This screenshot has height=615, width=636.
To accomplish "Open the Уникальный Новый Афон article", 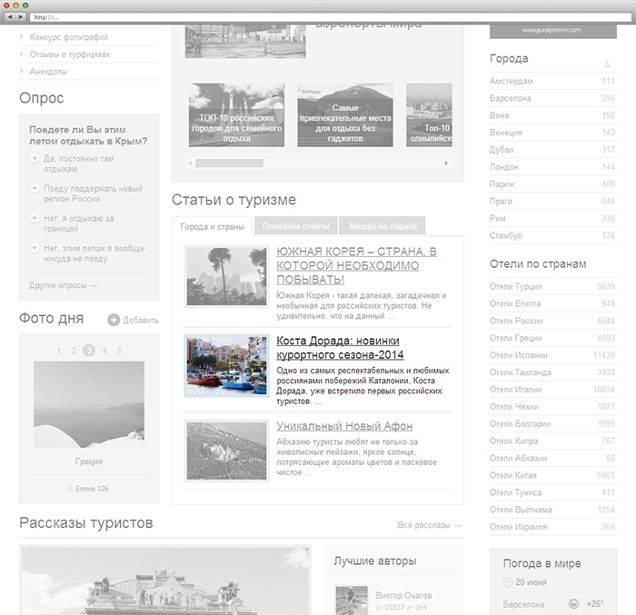I will pos(344,426).
